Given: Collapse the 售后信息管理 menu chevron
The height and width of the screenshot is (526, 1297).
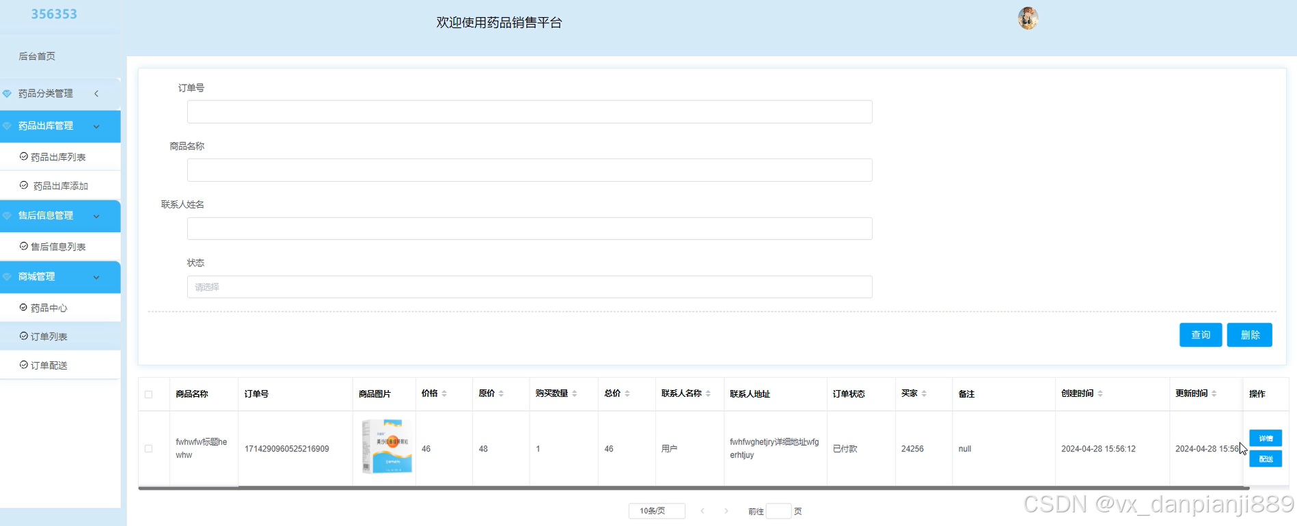Looking at the screenshot, I should click(x=96, y=216).
